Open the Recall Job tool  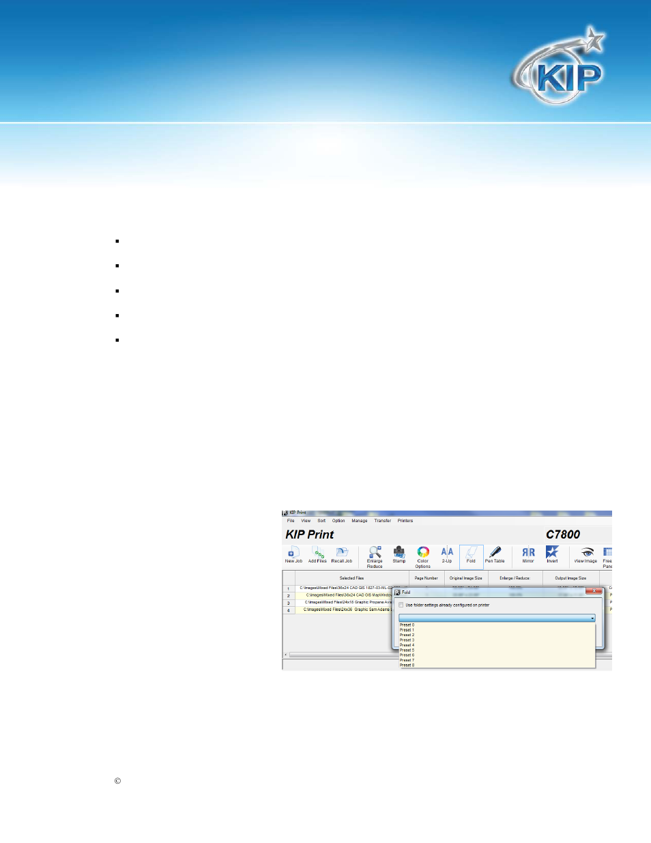point(342,555)
